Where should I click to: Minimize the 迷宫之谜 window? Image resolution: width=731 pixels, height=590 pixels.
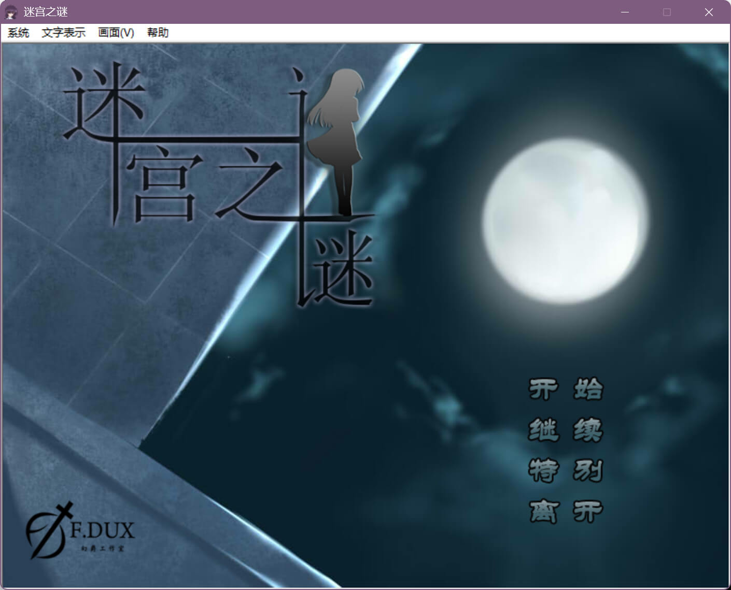(625, 12)
